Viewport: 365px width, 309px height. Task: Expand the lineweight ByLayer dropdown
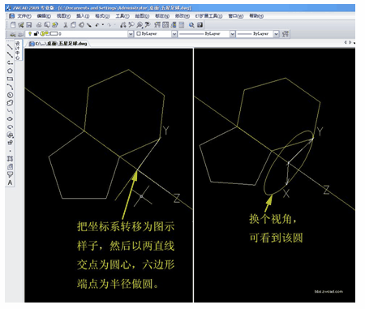click(x=276, y=34)
